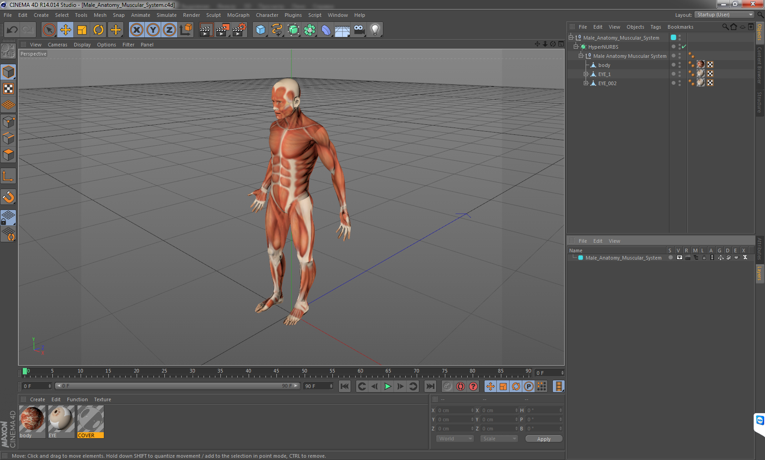The width and height of the screenshot is (765, 460).
Task: Open the Array modeling objects icon
Action: point(310,30)
